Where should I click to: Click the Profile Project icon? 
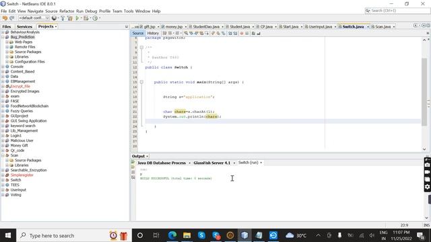click(95, 18)
